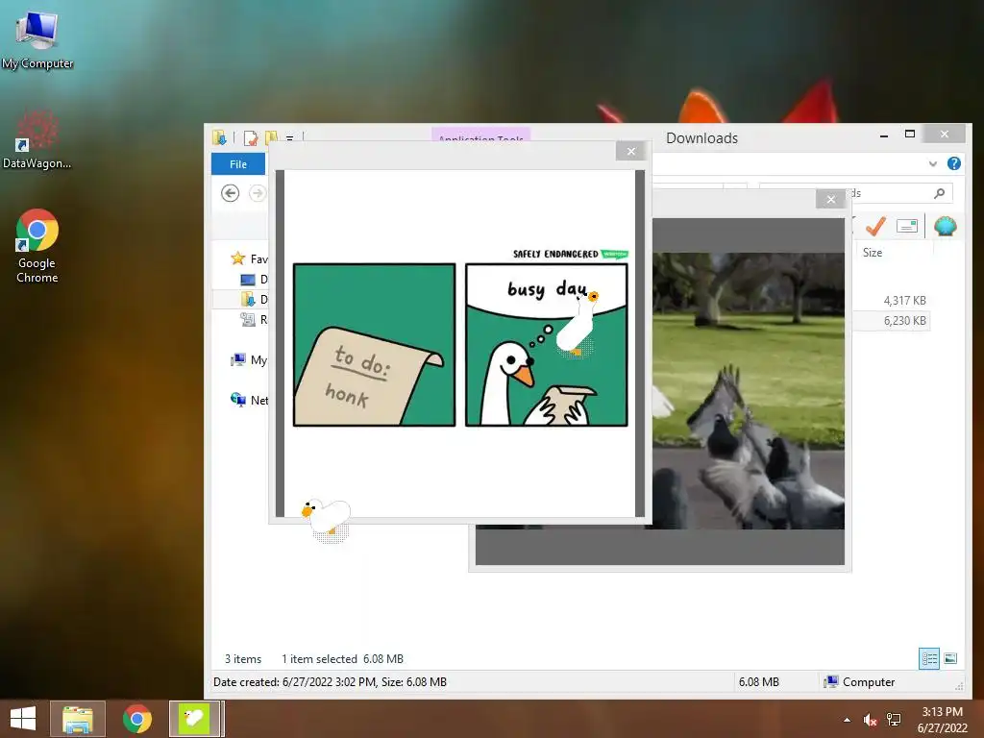984x738 pixels.
Task: Go back in the Downloads explorer
Action: point(231,192)
